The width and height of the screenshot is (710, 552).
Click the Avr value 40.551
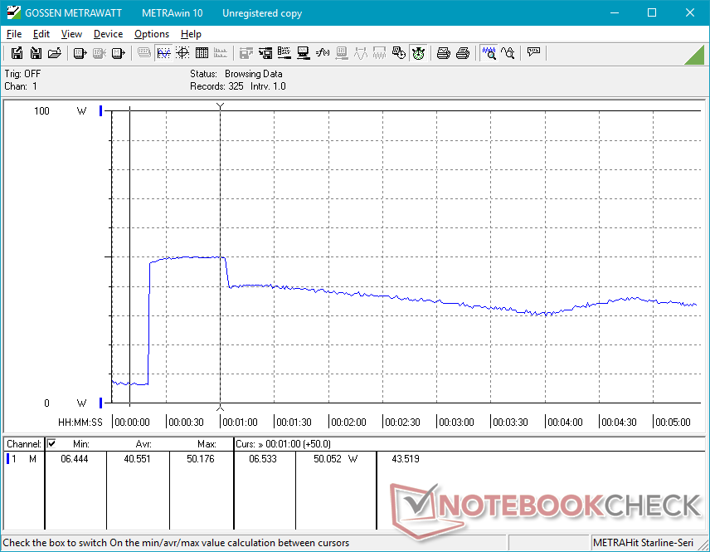tap(137, 459)
